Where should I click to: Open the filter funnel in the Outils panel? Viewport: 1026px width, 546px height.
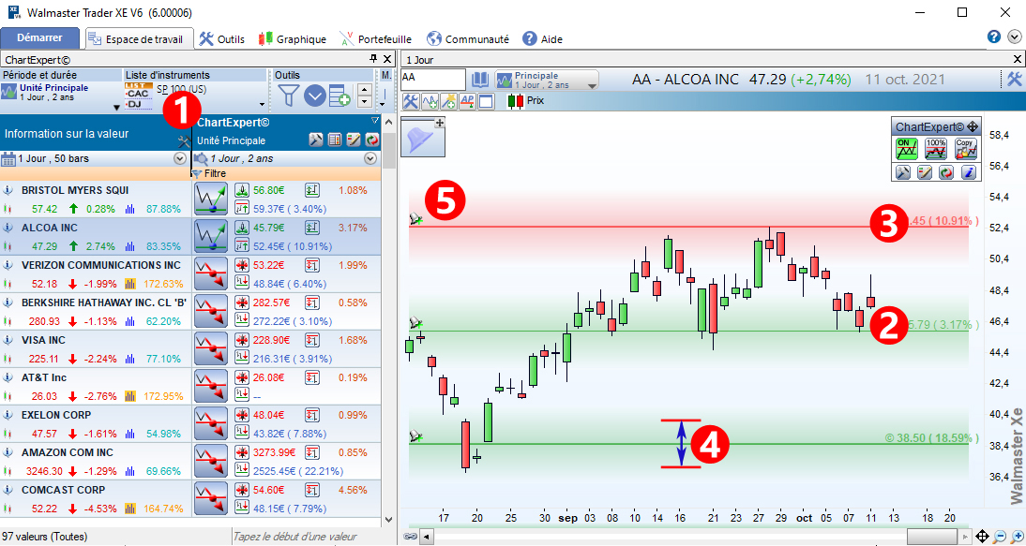point(287,96)
